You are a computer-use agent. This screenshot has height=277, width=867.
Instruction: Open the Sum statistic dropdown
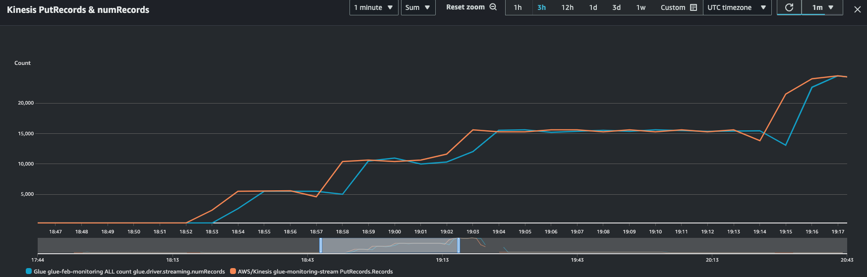(x=417, y=7)
